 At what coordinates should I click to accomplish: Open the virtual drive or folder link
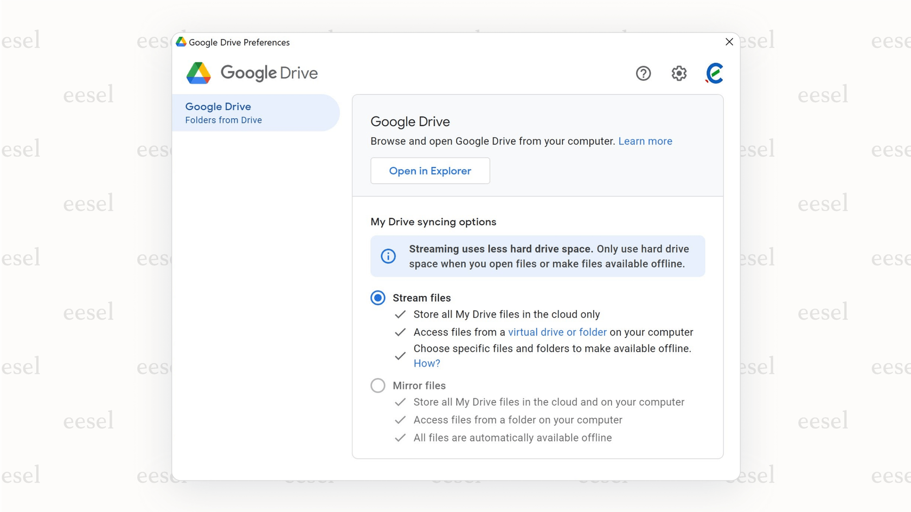557,332
